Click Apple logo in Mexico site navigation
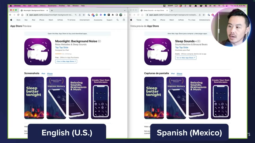This screenshot has height=143, width=255. click(131, 20)
